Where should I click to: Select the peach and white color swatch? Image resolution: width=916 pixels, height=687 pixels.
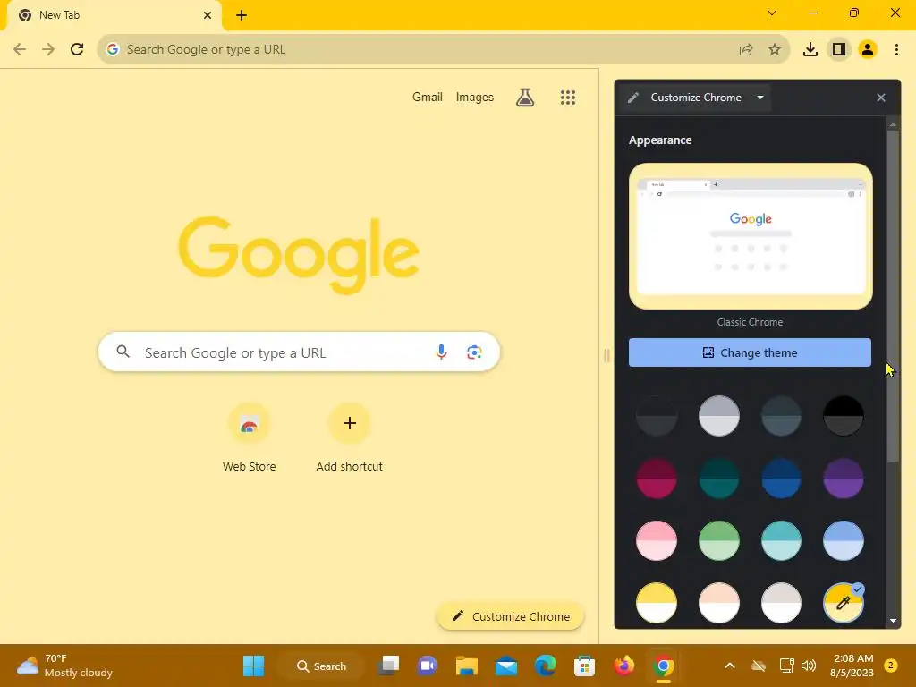(718, 603)
